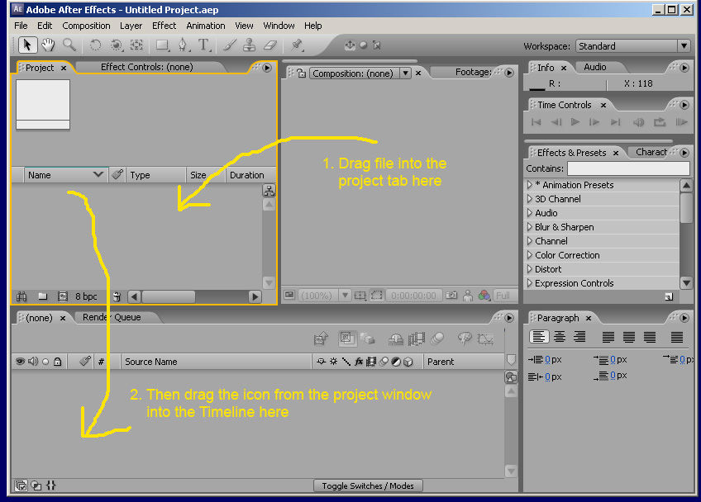Viewport: 701px width, 502px height.
Task: Toggle the region of interest icon
Action: click(x=377, y=296)
